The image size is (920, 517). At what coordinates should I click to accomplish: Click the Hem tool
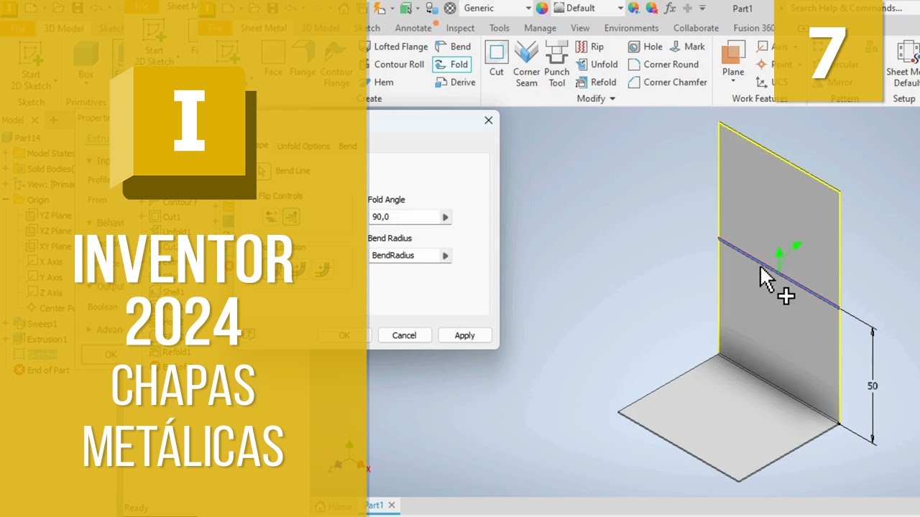pyautogui.click(x=376, y=82)
